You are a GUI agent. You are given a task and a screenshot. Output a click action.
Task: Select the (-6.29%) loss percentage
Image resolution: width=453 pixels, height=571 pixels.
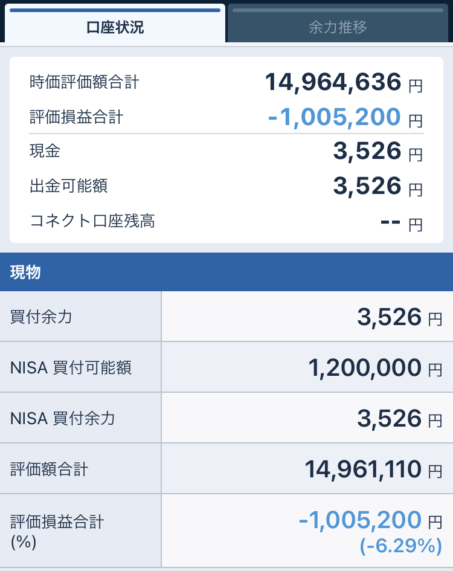click(401, 546)
